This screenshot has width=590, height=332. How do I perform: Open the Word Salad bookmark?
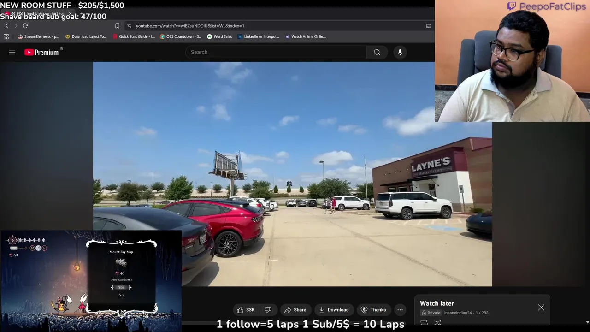pyautogui.click(x=220, y=36)
